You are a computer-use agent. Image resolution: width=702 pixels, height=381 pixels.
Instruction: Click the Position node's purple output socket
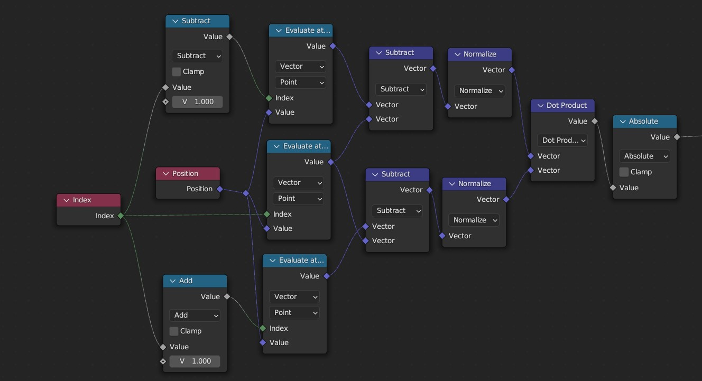tap(219, 189)
